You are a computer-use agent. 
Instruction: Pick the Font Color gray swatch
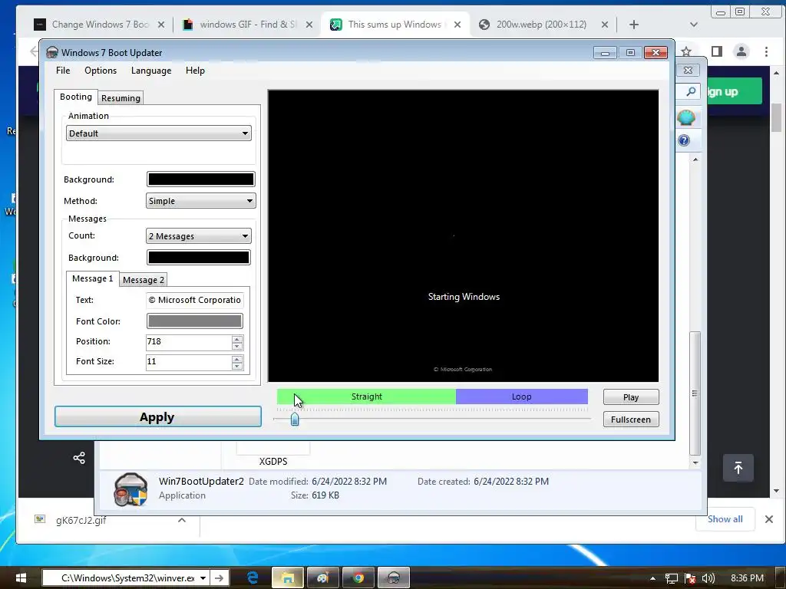pos(194,321)
